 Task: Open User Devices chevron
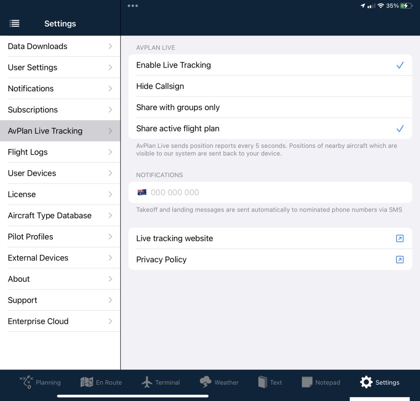click(110, 173)
